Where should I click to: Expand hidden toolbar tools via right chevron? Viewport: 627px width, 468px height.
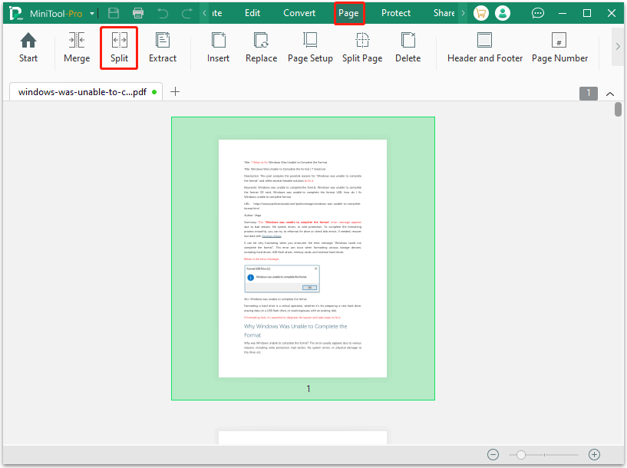click(617, 45)
